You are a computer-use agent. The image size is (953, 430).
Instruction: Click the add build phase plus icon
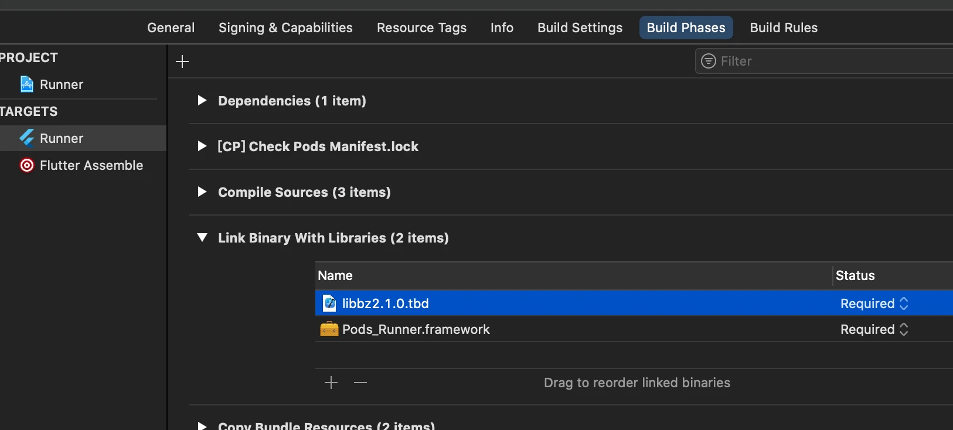182,62
